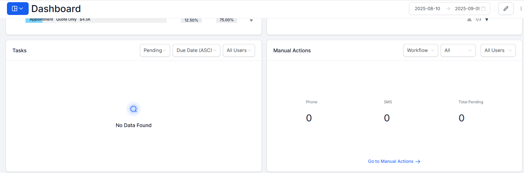Open the Workflow dropdown in Manual Actions
Screen dimensions: 524x173
click(420, 50)
